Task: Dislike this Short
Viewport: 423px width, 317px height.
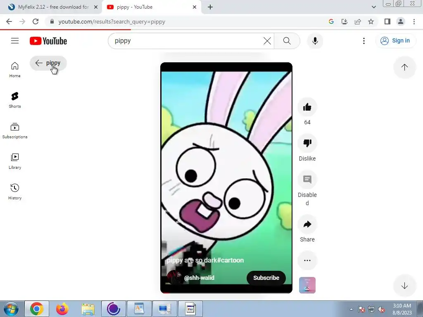Action: [x=307, y=143]
